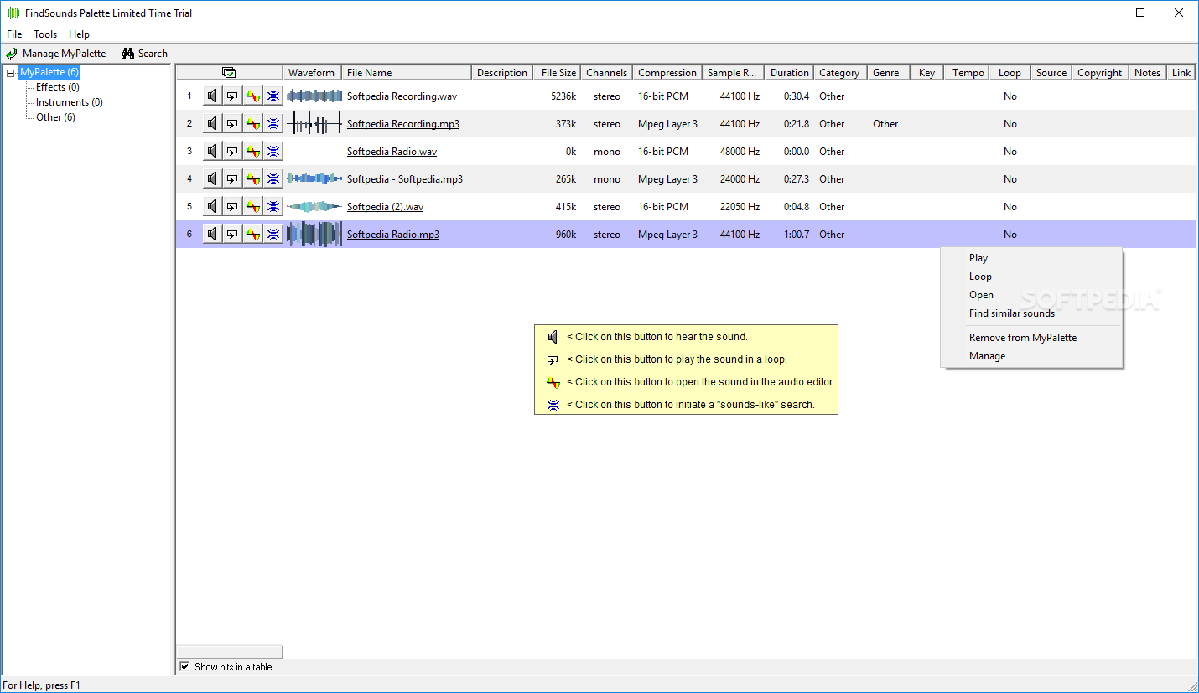This screenshot has height=693, width=1199.
Task: Select the Effects (0) tree item
Action: (58, 87)
